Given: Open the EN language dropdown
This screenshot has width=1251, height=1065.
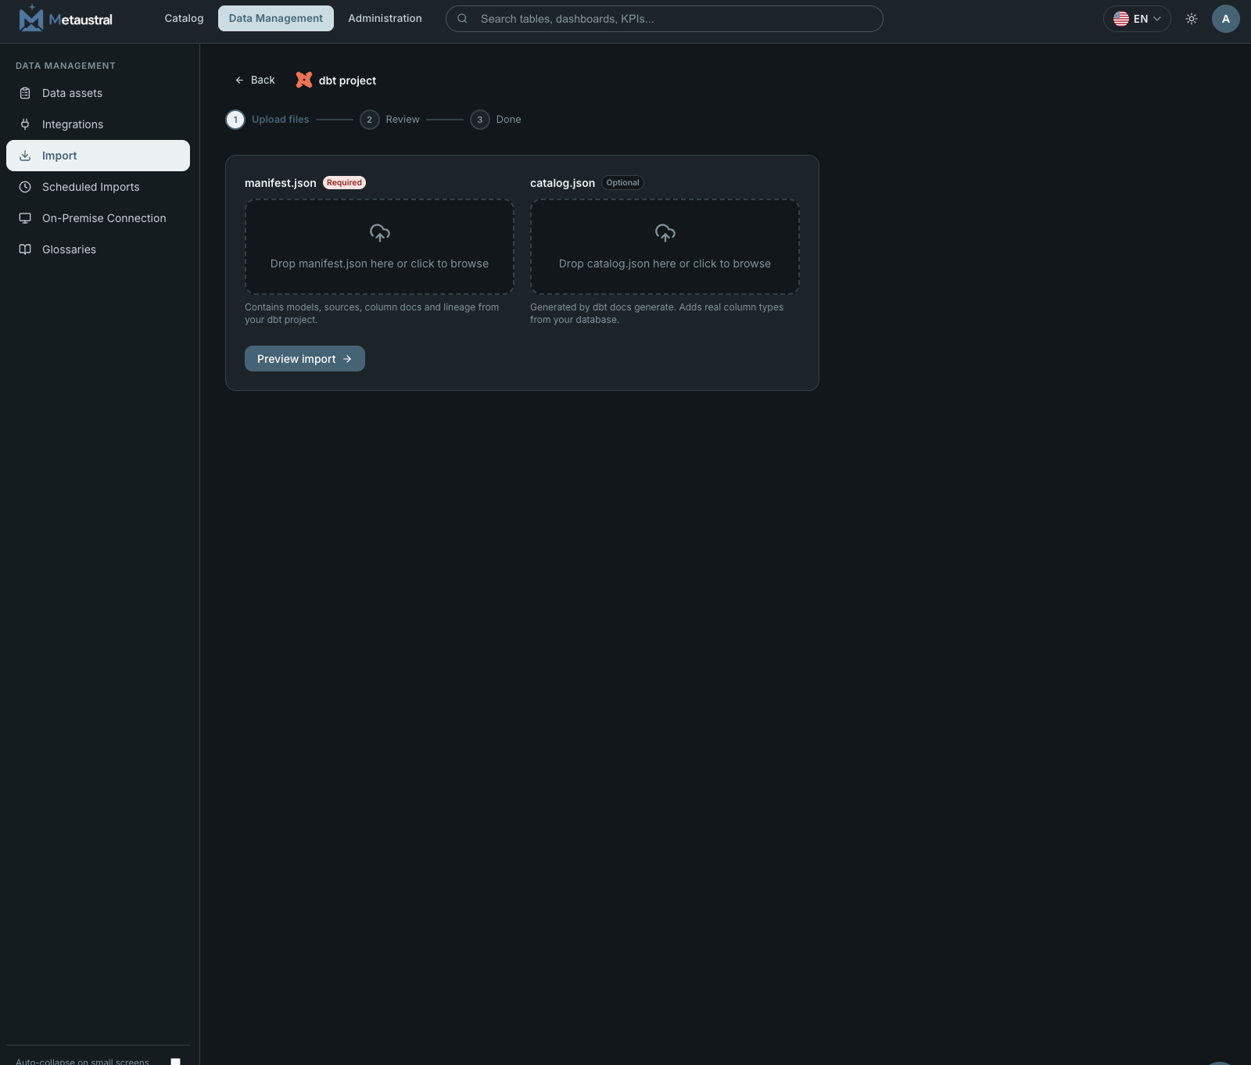Looking at the screenshot, I should pos(1137,19).
